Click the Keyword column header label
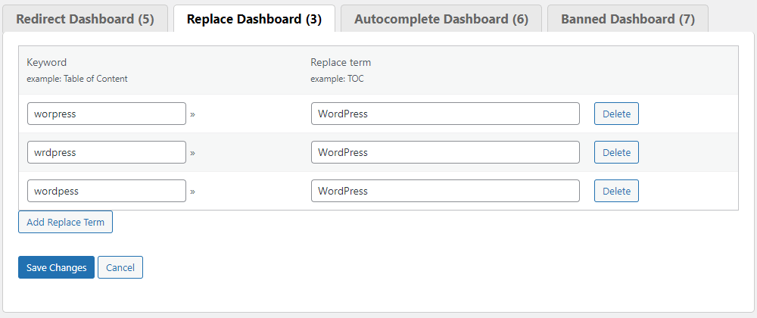This screenshot has width=757, height=318. click(47, 62)
